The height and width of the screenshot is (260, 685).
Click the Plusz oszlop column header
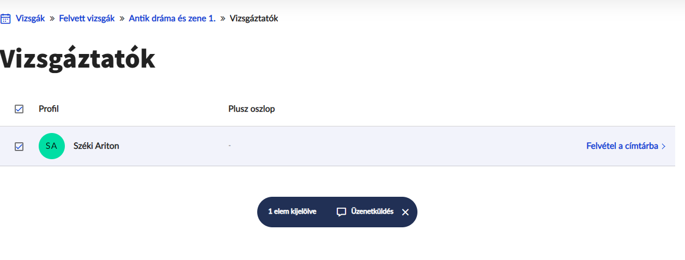point(251,109)
